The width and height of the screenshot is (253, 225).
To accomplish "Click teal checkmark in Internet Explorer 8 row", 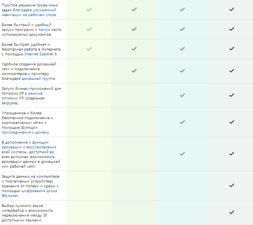I will point(182,49).
